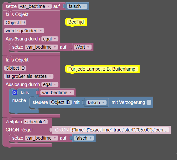Select the BedTijd comment block
Screen dimensions: 177x160
(x=76, y=22)
